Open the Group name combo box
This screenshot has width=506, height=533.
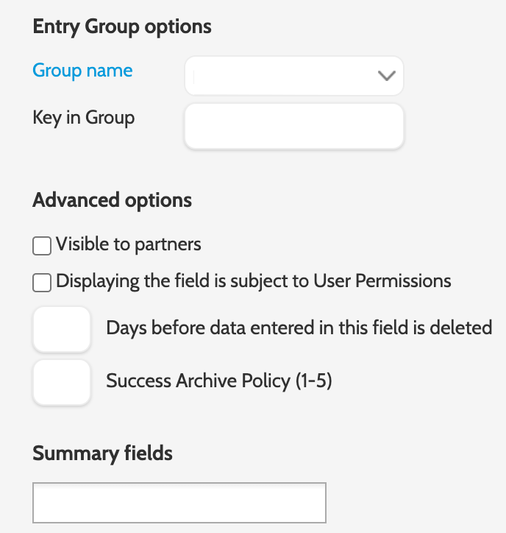pyautogui.click(x=294, y=76)
